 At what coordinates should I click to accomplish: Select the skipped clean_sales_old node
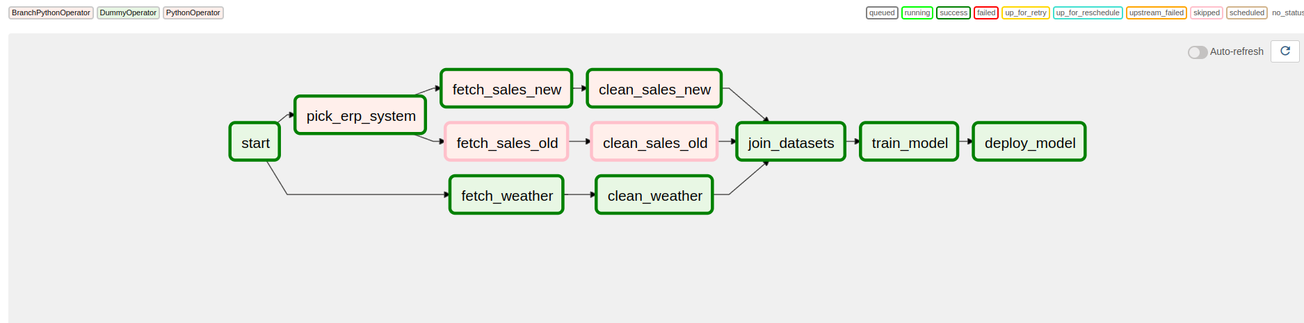click(654, 142)
